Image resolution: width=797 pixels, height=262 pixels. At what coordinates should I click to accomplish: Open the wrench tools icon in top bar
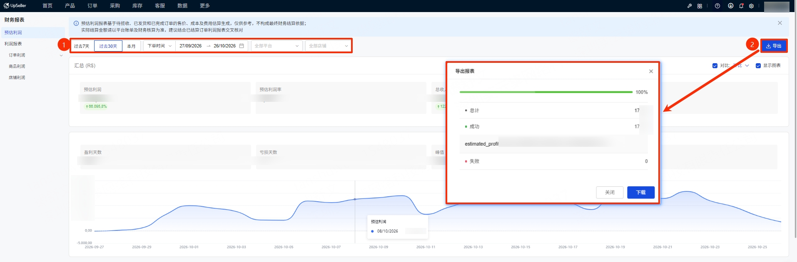tap(690, 6)
